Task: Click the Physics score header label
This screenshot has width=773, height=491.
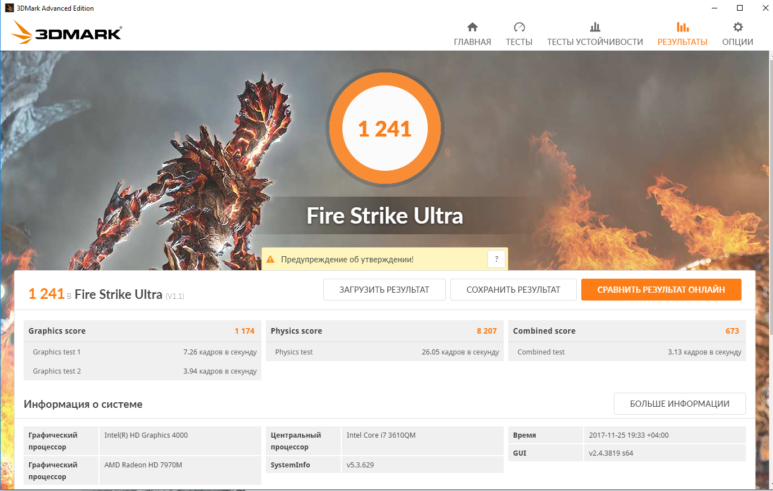Action: [x=296, y=331]
